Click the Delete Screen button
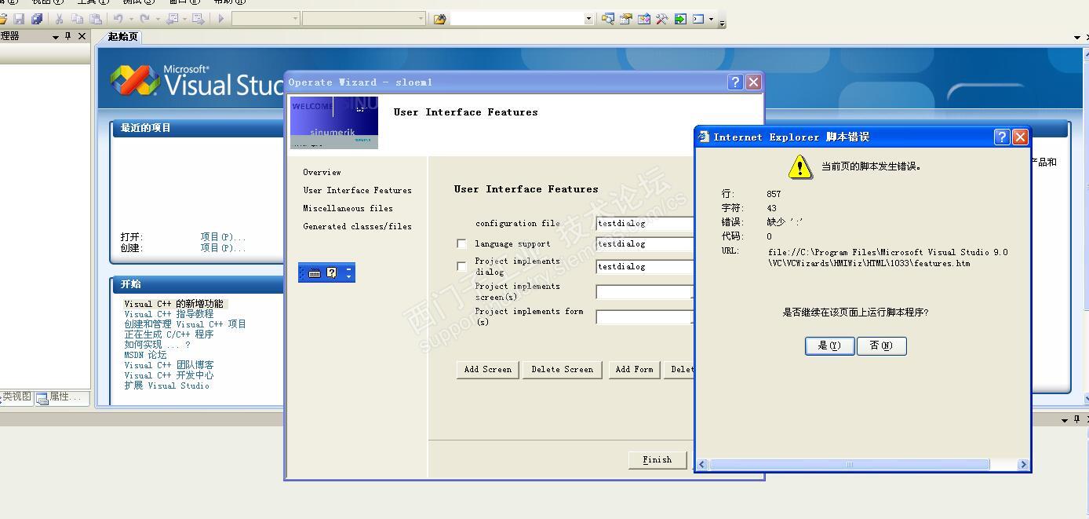 pos(563,369)
